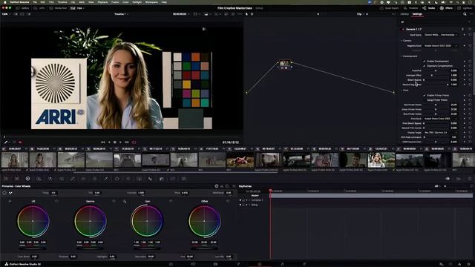This screenshot has width=475, height=267.
Task: Open the Qualifier eyedropper palette
Action: click(x=105, y=179)
